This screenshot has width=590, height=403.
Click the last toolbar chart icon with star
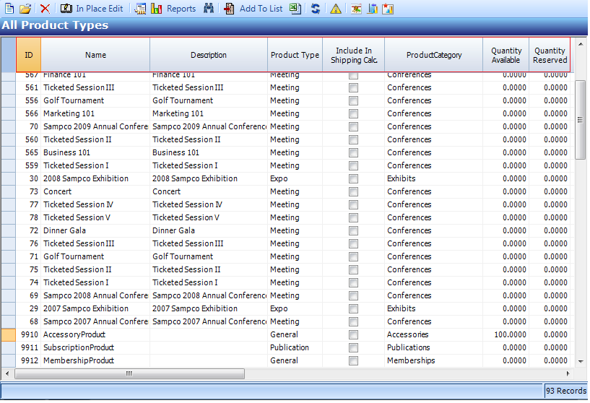pyautogui.click(x=388, y=8)
